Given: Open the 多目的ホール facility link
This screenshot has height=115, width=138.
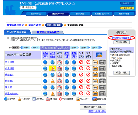Looking at the screenshot, I should click(12, 93).
